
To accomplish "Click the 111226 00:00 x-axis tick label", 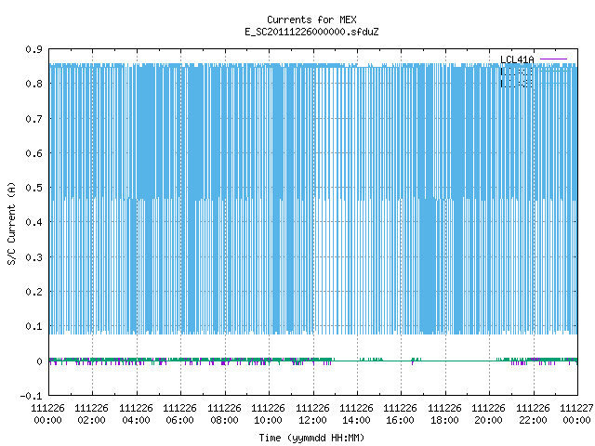I will pos(47,413).
